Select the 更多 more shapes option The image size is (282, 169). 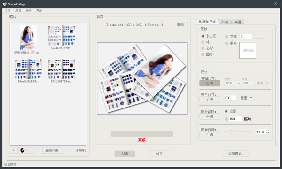[x=227, y=43]
